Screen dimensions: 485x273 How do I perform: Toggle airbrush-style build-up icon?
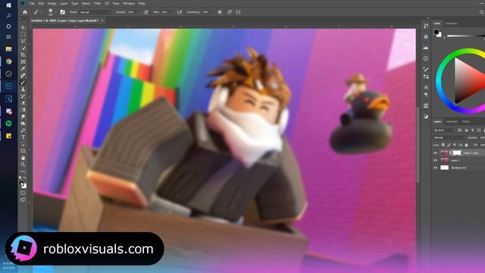pos(180,12)
